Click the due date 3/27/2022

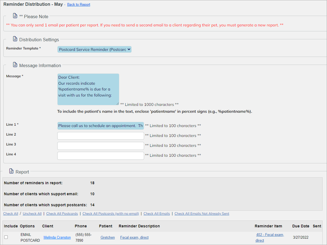301,238
